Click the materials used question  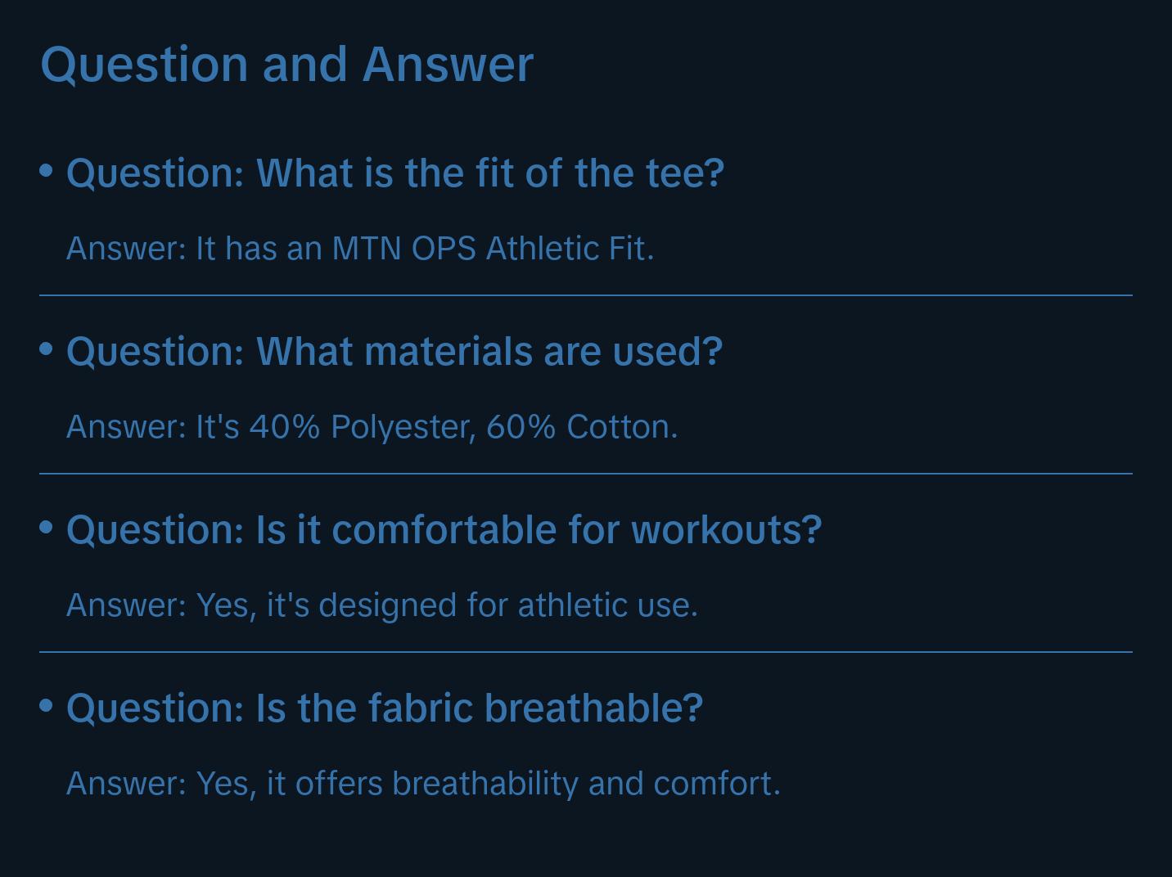(x=394, y=352)
